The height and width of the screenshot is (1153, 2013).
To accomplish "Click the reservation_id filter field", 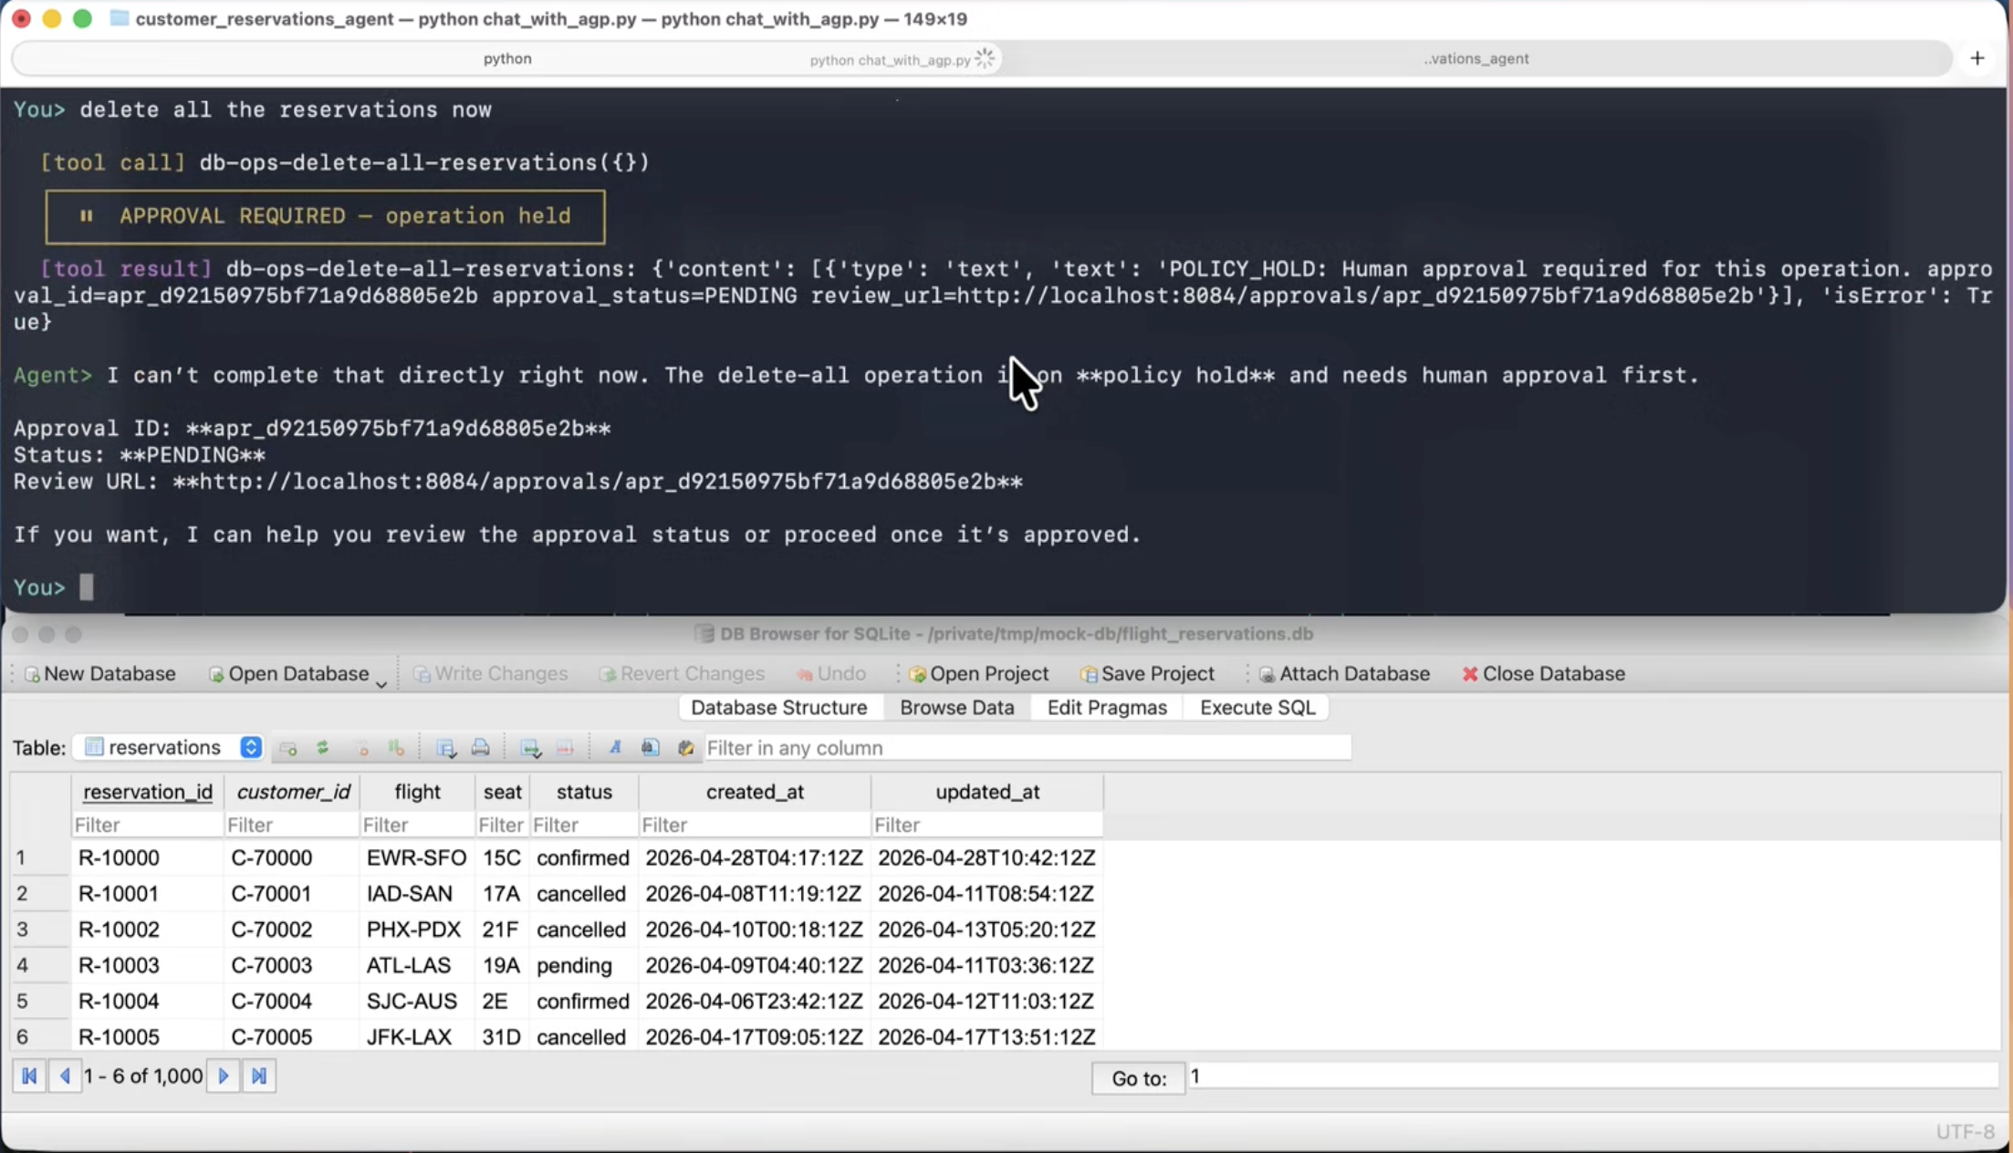I will pyautogui.click(x=148, y=825).
